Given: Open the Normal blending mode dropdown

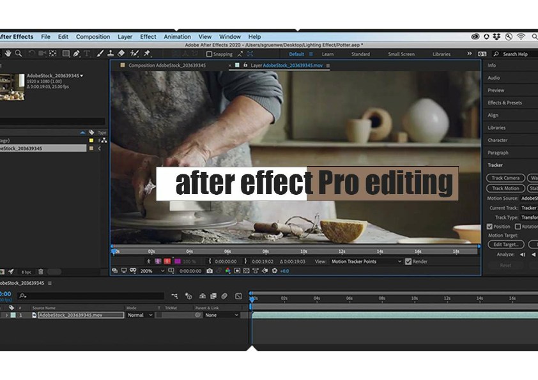Looking at the screenshot, I should [140, 315].
